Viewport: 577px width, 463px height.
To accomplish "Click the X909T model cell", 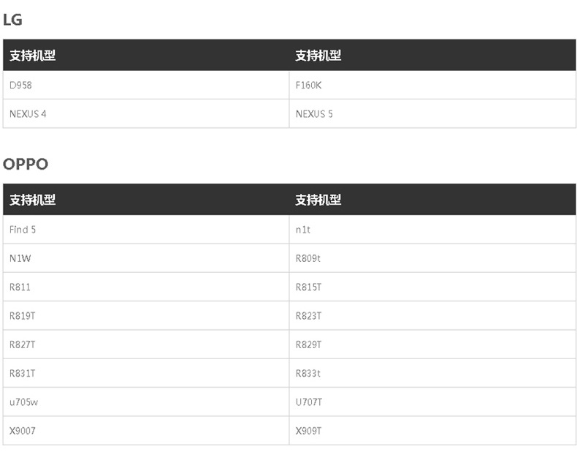I will pos(308,431).
